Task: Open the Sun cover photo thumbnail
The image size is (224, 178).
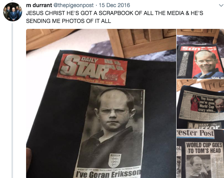Action: [200, 54]
